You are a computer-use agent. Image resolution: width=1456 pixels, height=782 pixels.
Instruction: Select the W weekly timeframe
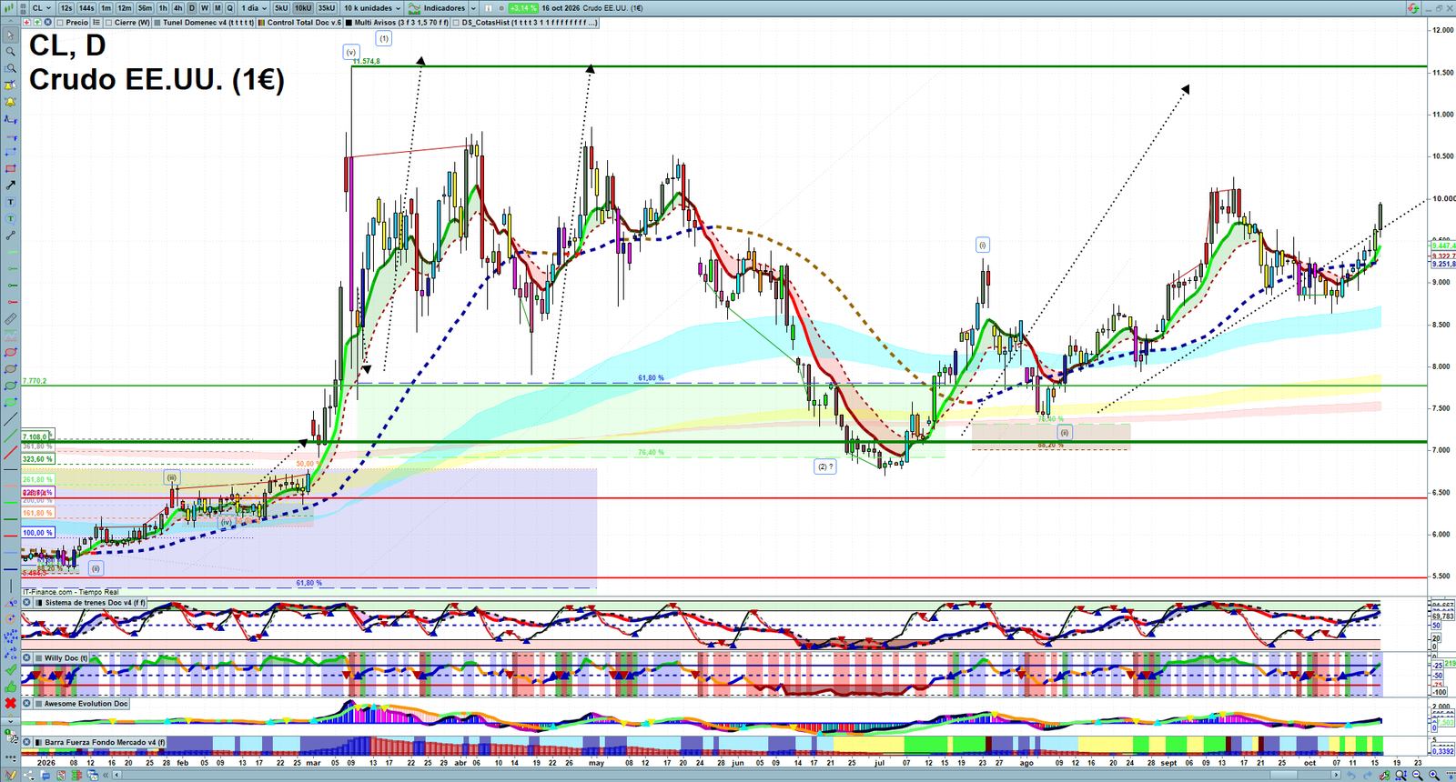[204, 8]
